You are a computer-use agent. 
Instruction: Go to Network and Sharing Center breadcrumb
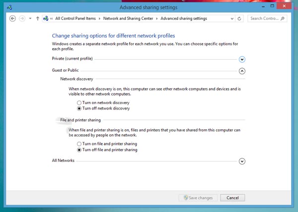click(x=129, y=18)
